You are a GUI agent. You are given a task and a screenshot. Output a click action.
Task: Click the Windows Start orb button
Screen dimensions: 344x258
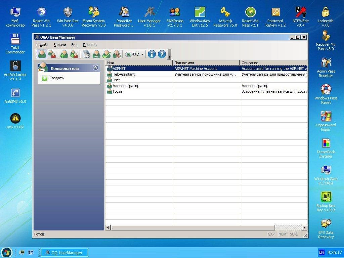[x=7, y=253]
